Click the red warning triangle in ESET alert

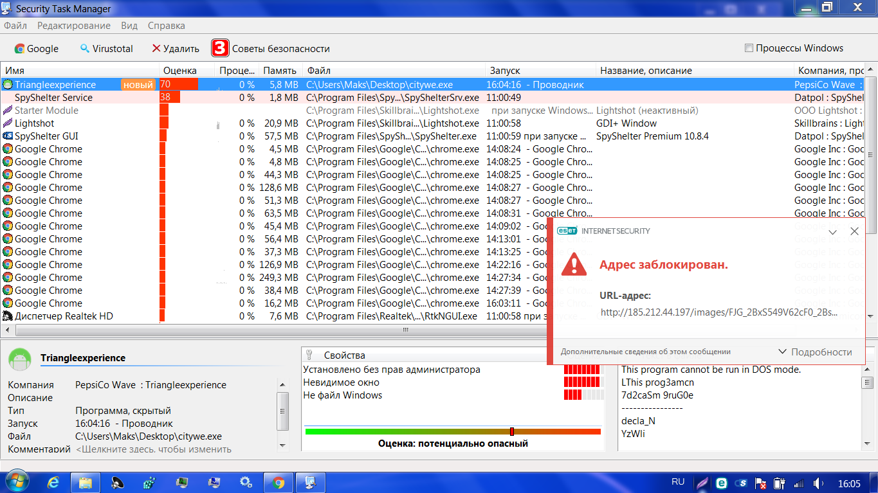[574, 264]
